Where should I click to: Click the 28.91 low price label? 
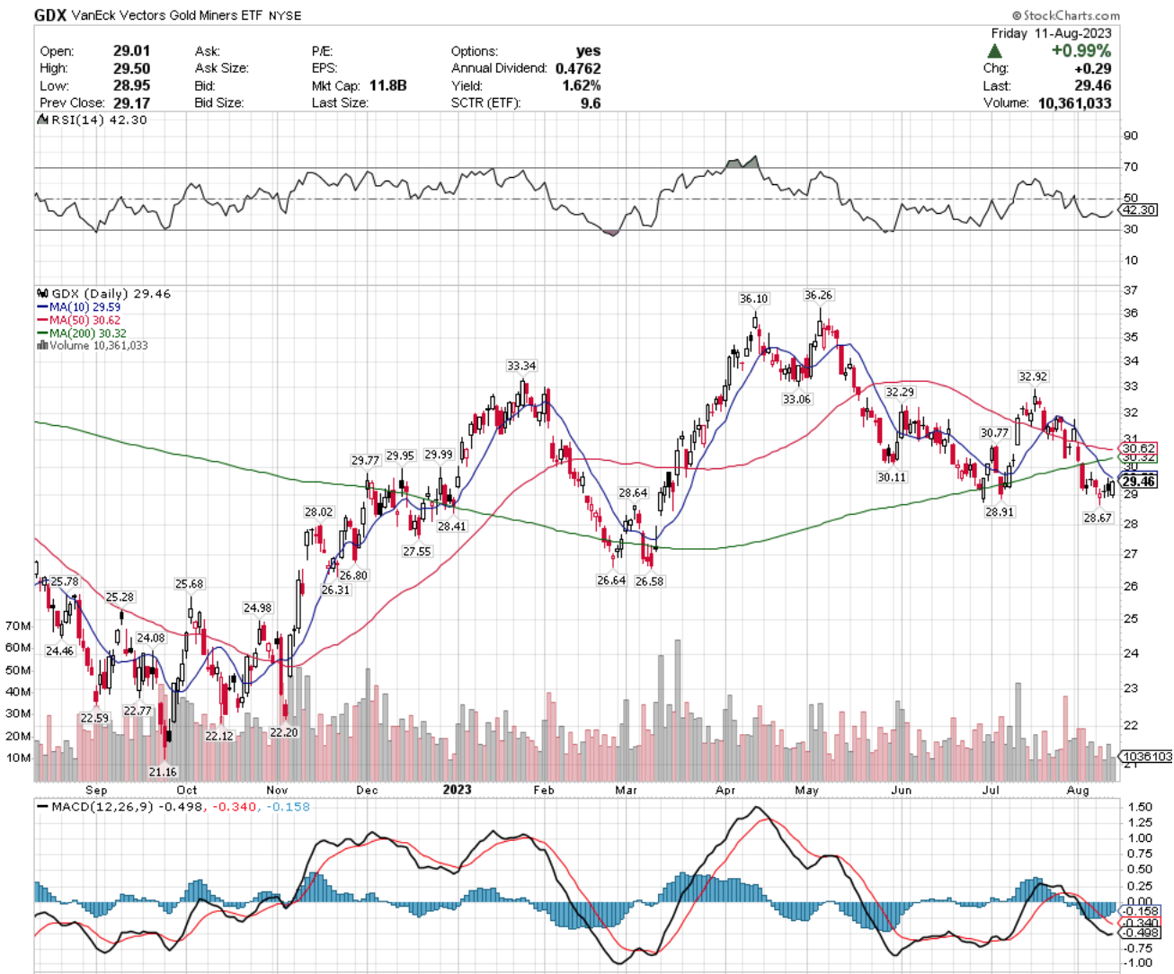(1000, 512)
